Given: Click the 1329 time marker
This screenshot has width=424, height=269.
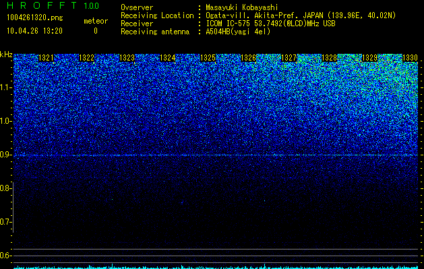Looking at the screenshot, I should coord(369,58).
